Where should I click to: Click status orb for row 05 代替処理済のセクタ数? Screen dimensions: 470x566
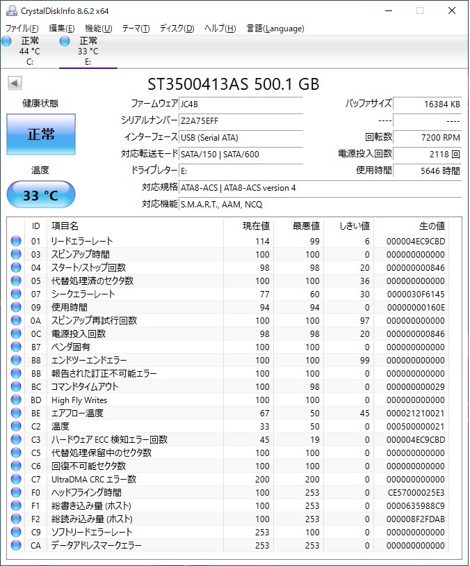pos(16,281)
